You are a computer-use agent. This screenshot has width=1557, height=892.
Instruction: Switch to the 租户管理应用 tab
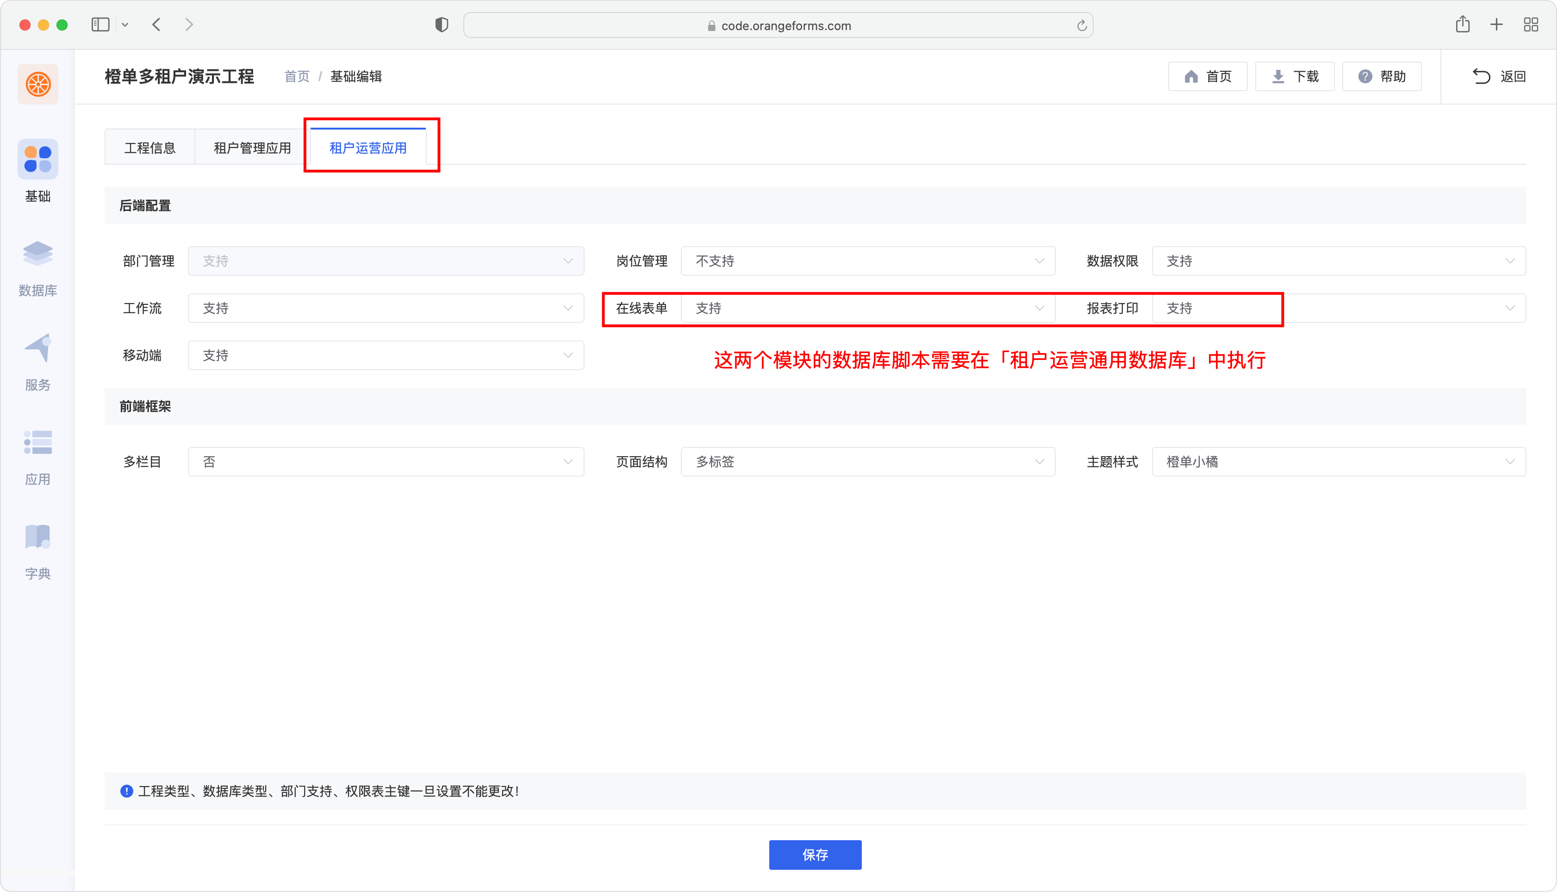click(252, 148)
